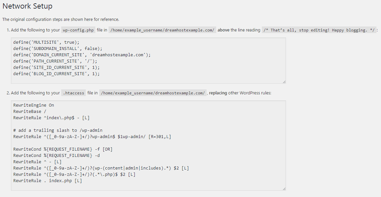Click resize handle of wp-config textarea
Viewport: 381px width, 197px height.
[x=284, y=82]
